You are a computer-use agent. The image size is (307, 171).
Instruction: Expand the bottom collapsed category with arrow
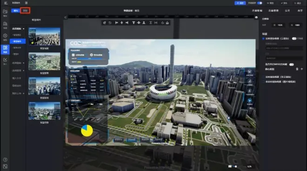pos(18,94)
